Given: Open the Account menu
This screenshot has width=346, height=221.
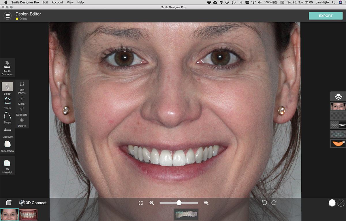Looking at the screenshot, I should pos(57,2).
